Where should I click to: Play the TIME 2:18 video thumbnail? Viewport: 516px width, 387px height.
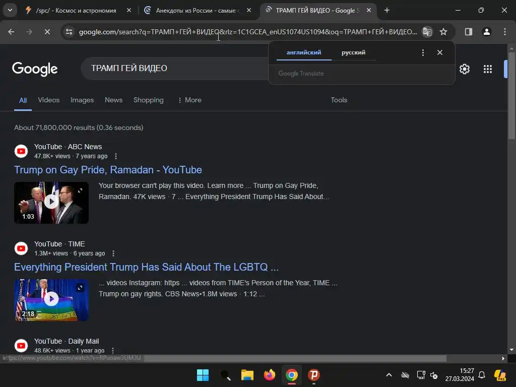(x=51, y=300)
